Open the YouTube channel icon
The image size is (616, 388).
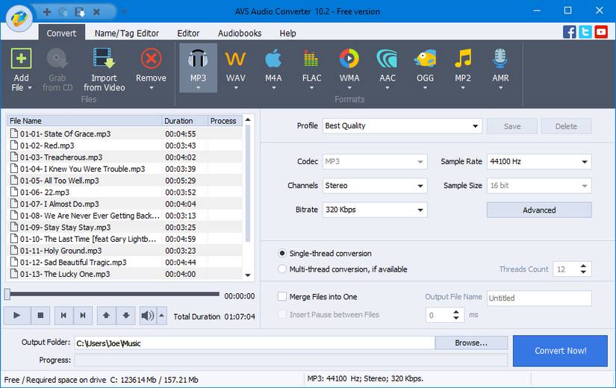600,32
